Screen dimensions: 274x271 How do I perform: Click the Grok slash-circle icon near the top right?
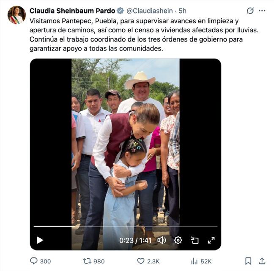pyautogui.click(x=250, y=11)
